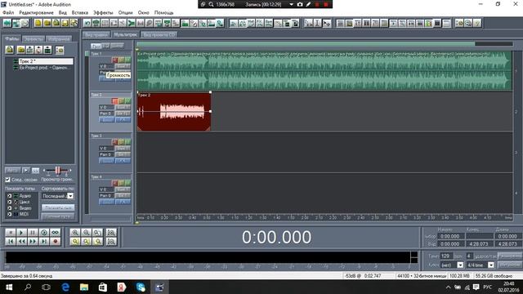Zoom out horizontally with second magnifier

click(87, 232)
